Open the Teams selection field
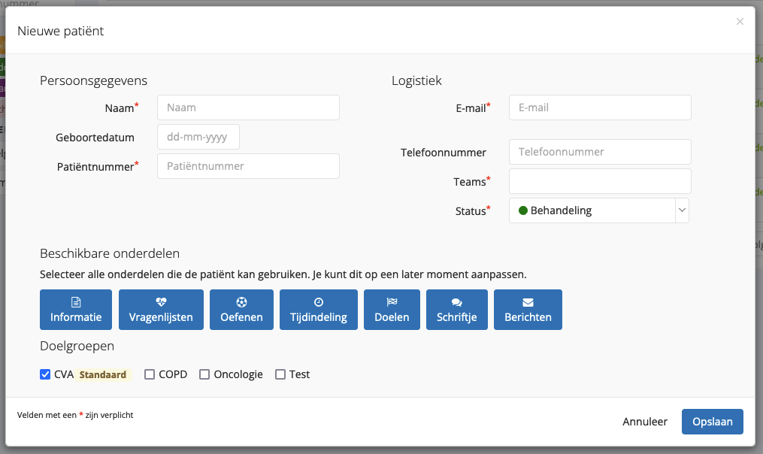Viewport: 763px width, 454px height. [x=600, y=181]
